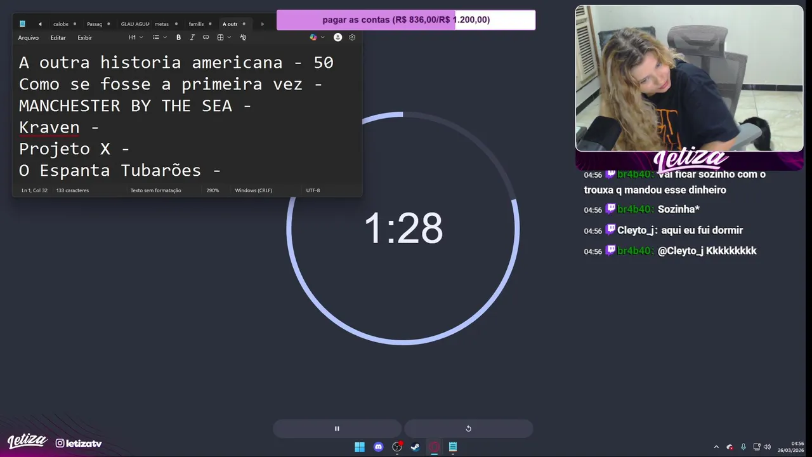Open Notepad settings gear
812x457 pixels.
click(x=352, y=37)
